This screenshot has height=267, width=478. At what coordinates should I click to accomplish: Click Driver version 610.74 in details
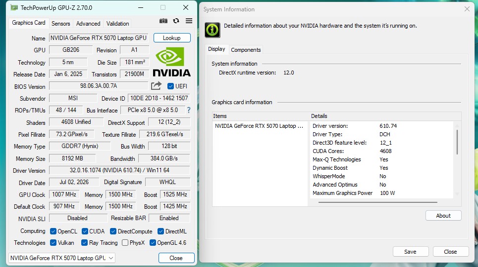(388, 126)
